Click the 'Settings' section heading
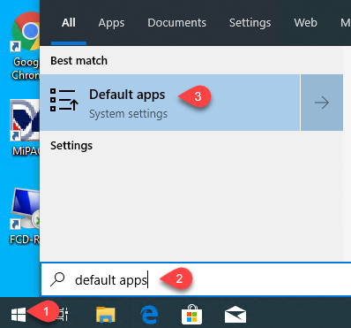351x328 pixels. 71,146
